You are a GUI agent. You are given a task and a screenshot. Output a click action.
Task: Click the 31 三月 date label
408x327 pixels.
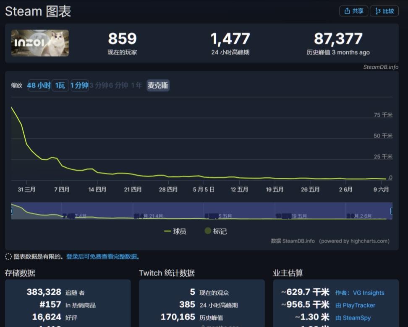26,189
